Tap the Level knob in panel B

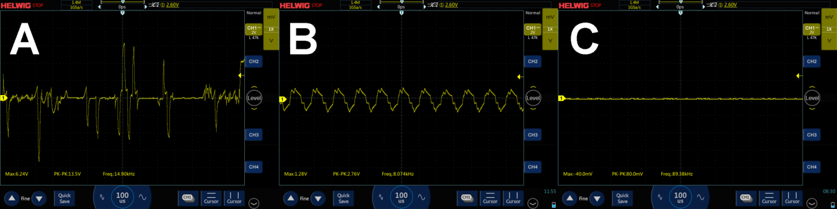tap(533, 98)
